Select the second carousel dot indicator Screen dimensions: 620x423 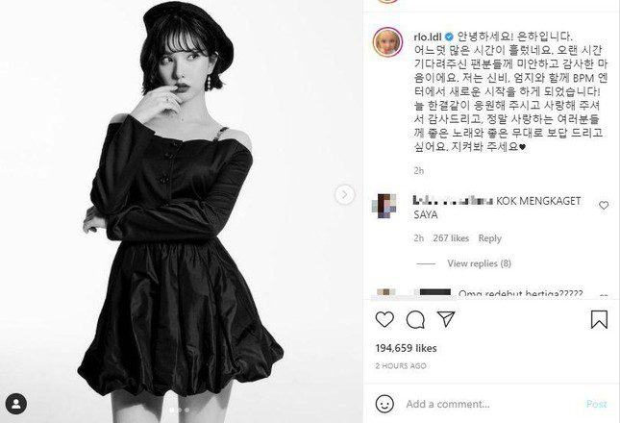click(x=180, y=411)
